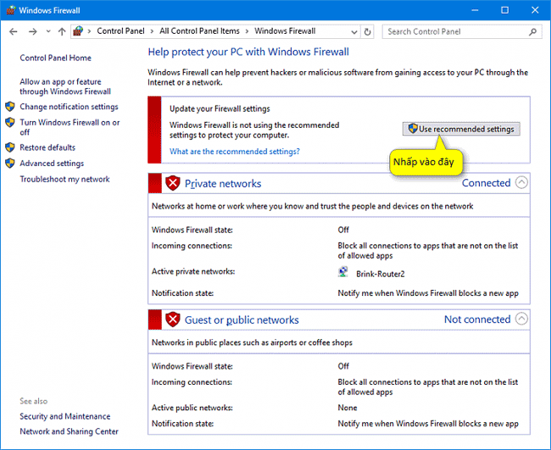
Task: Open Allow an app or feature link
Action: pos(65,86)
